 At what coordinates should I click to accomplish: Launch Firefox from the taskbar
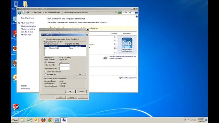[x=43, y=120]
